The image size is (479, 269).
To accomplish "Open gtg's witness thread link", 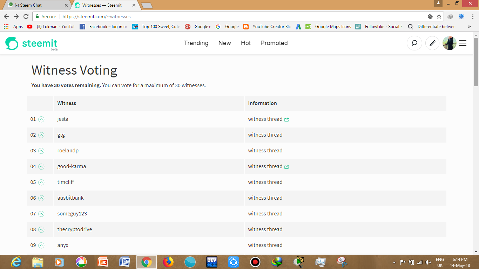I will (265, 135).
